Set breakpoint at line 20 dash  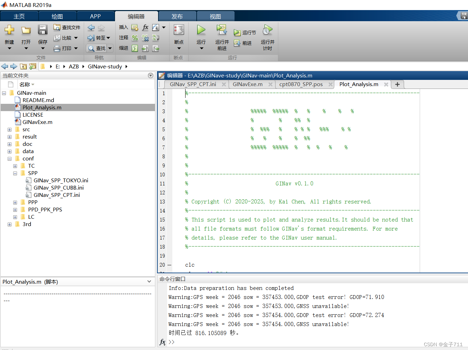pos(170,265)
